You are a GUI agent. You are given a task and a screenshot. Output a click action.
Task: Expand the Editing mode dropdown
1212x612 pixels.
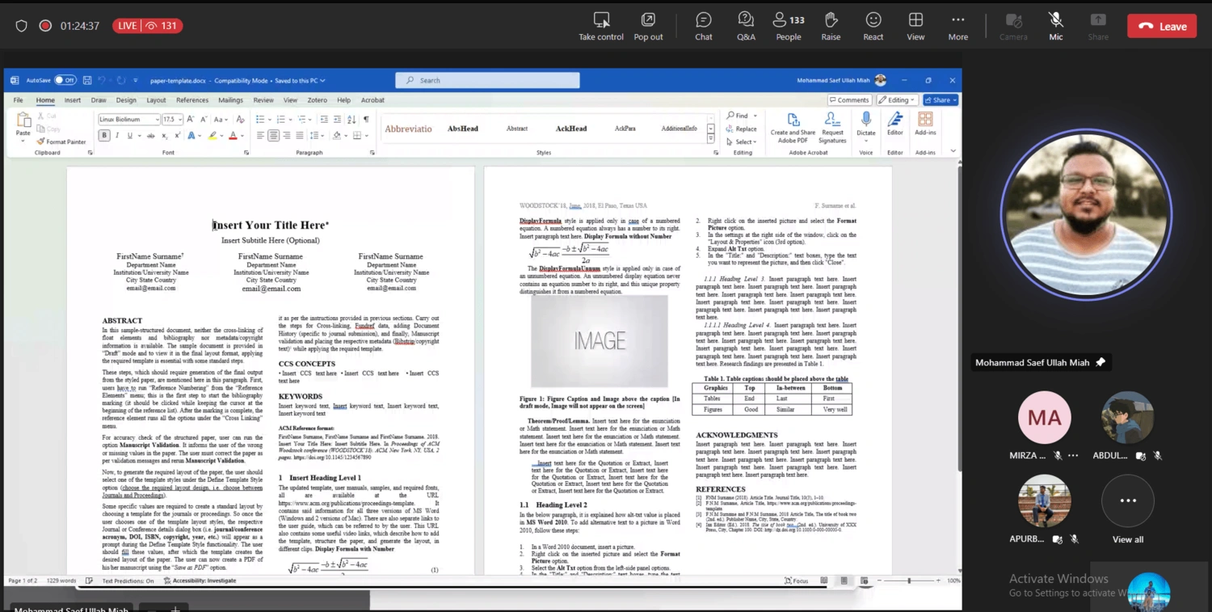(x=898, y=100)
